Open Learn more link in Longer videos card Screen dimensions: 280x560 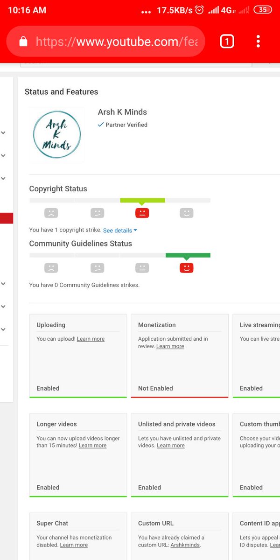(92, 446)
